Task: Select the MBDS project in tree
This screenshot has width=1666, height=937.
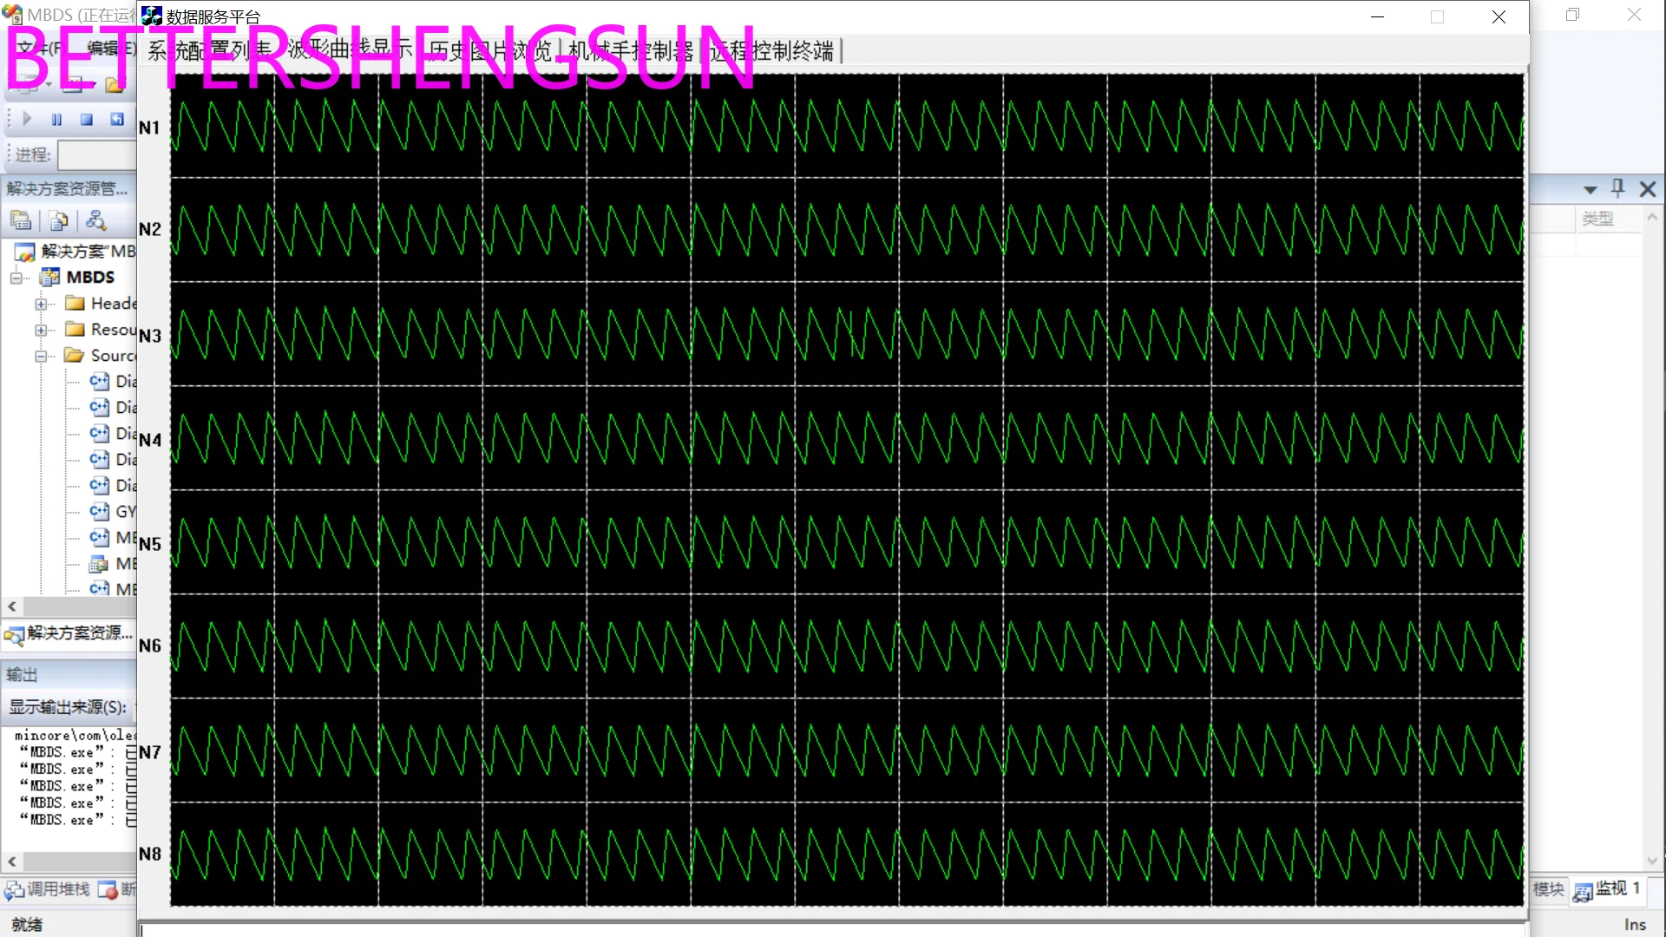Action: (90, 278)
